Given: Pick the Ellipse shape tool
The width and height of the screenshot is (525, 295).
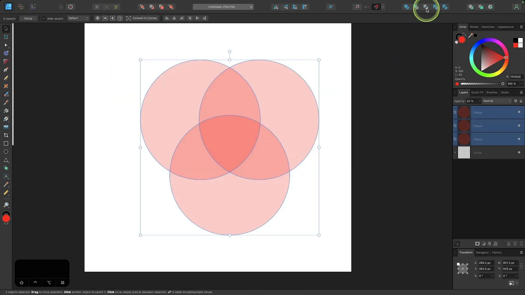Looking at the screenshot, I should click(6, 152).
